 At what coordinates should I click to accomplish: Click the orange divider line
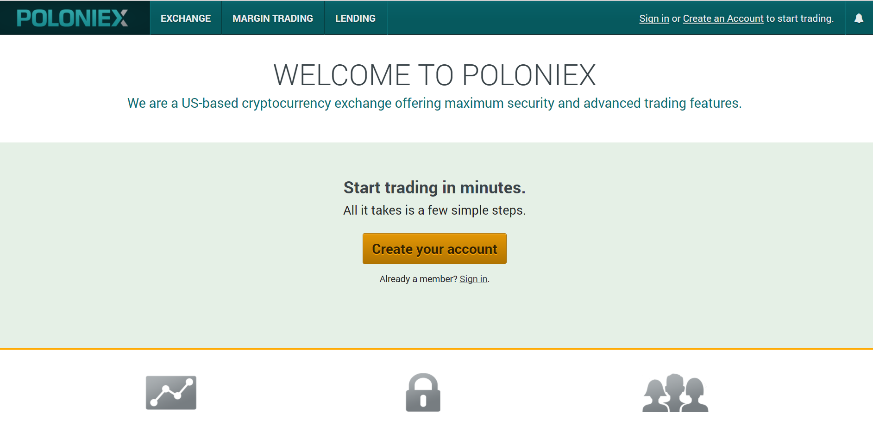[436, 349]
